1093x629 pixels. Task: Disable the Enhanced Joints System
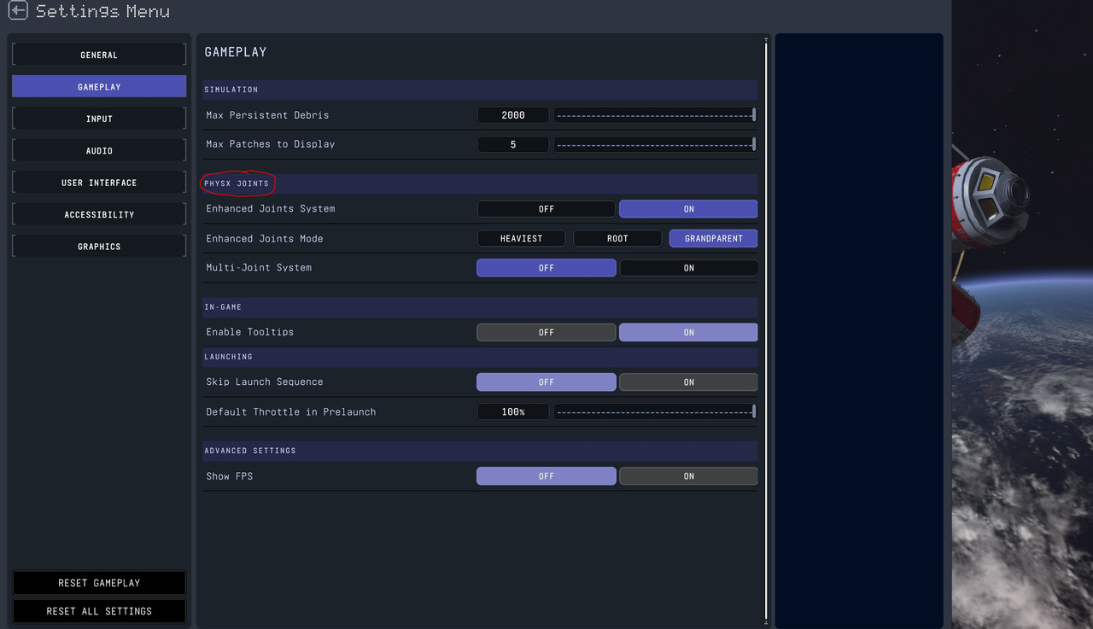(x=546, y=208)
